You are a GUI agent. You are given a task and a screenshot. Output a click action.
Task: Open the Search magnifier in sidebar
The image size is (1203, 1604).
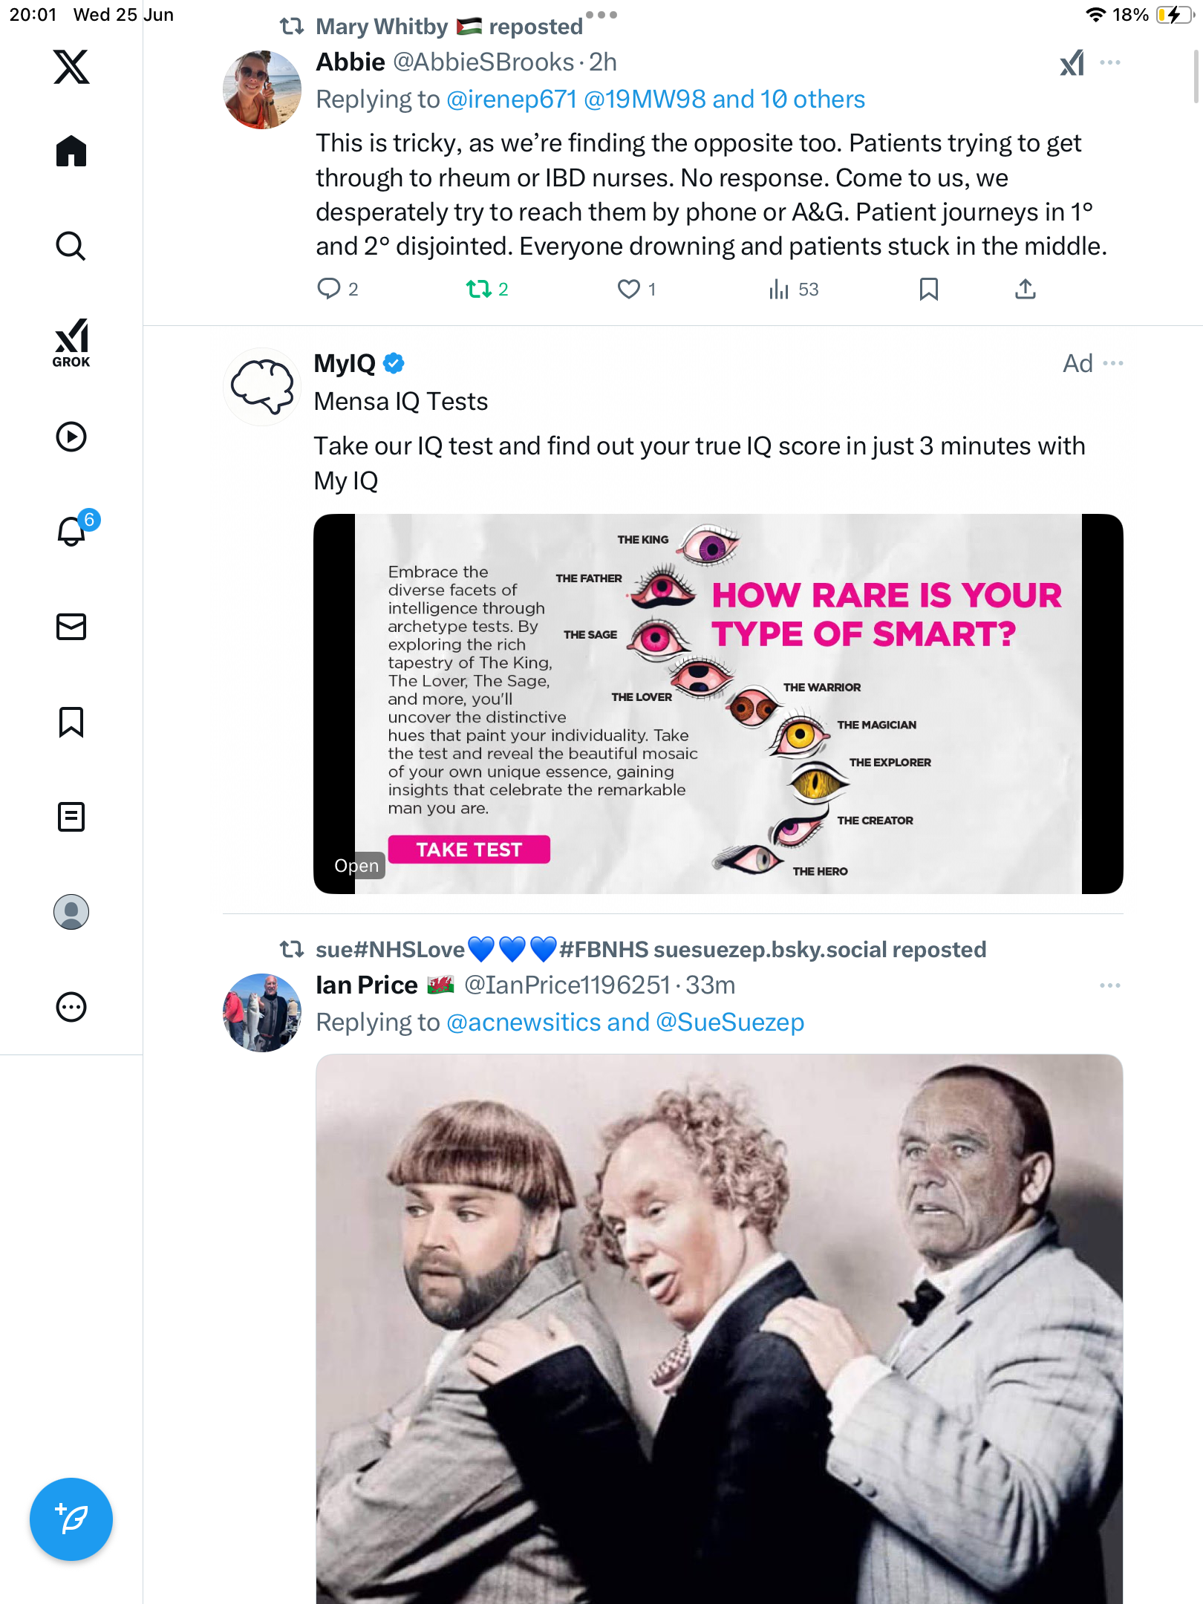[71, 246]
